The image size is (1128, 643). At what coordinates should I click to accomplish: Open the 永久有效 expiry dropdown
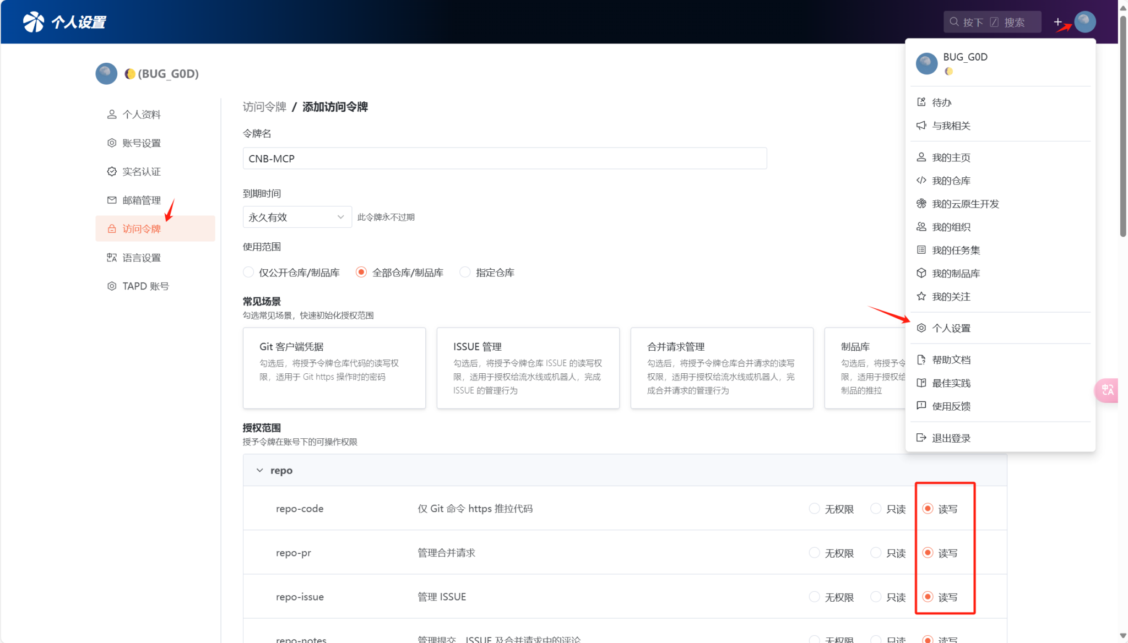(297, 217)
